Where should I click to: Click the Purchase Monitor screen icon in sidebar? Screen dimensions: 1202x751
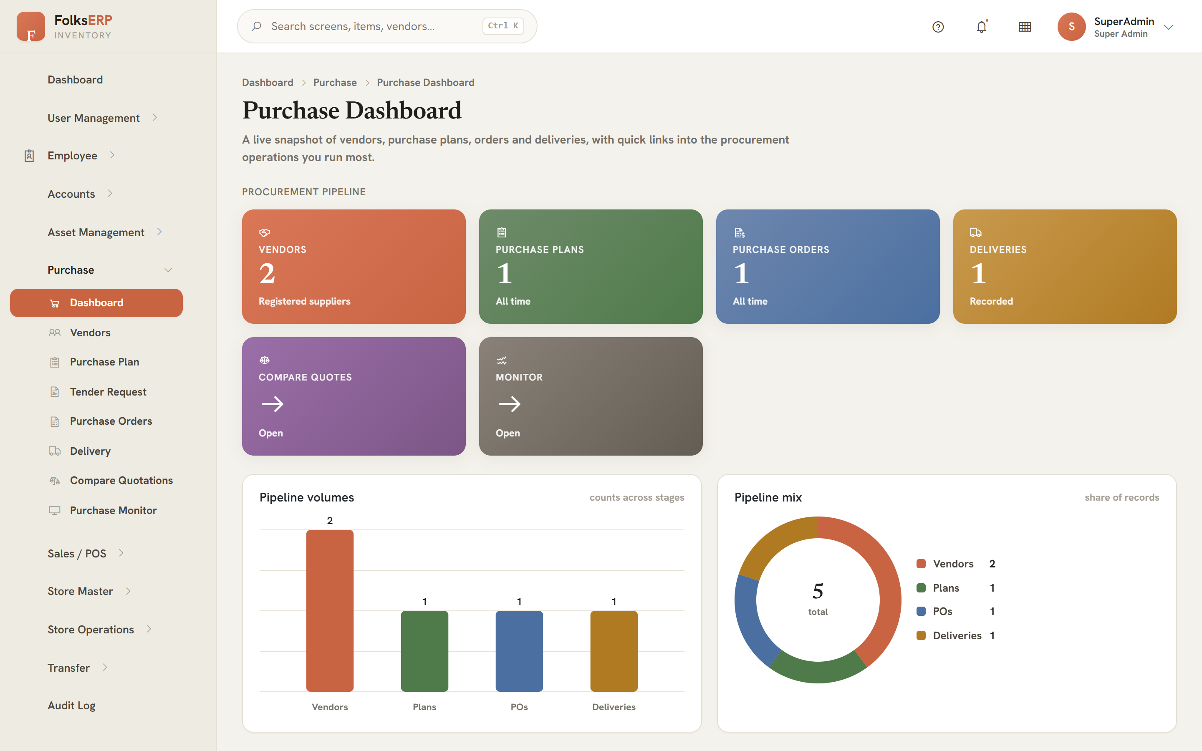[55, 510]
